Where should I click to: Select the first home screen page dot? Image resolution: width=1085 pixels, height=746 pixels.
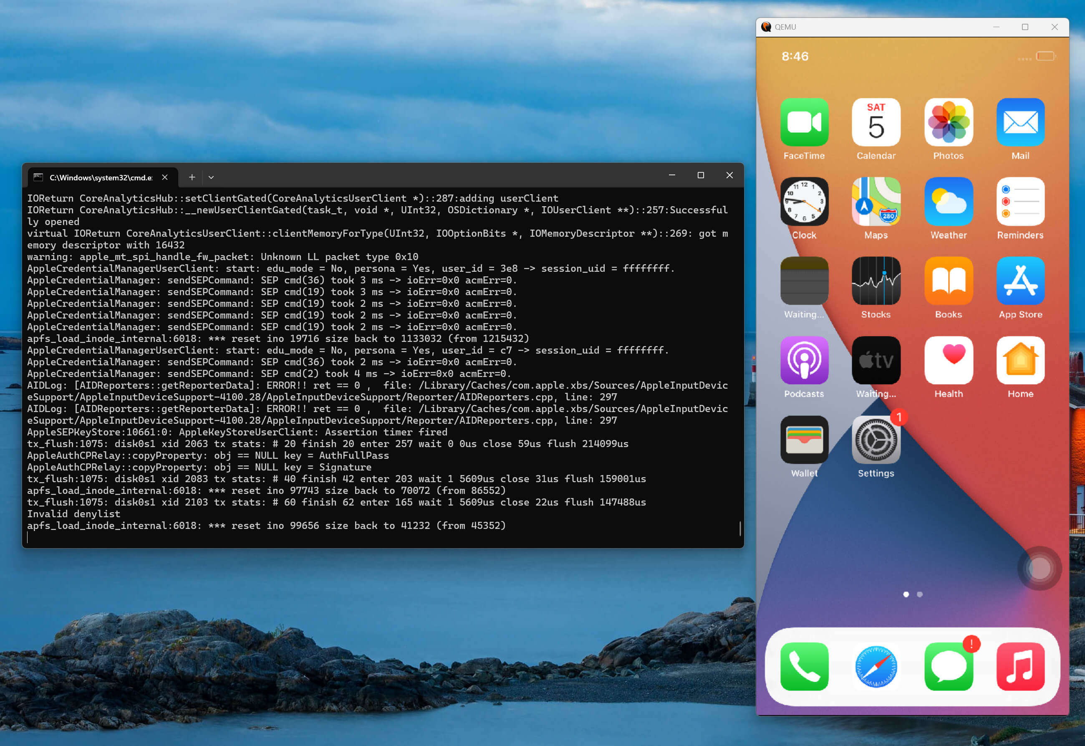click(x=906, y=594)
